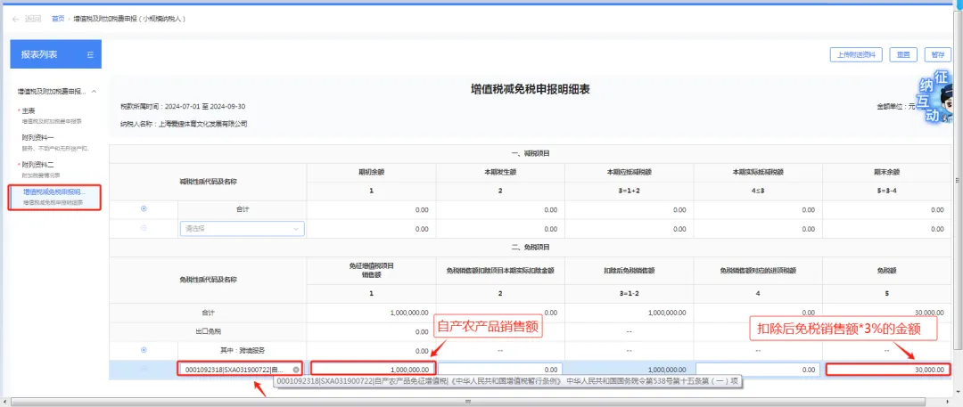The width and height of the screenshot is (963, 407).
Task: Clear the selected 免税性质代码 with the x icon
Action: 296,369
